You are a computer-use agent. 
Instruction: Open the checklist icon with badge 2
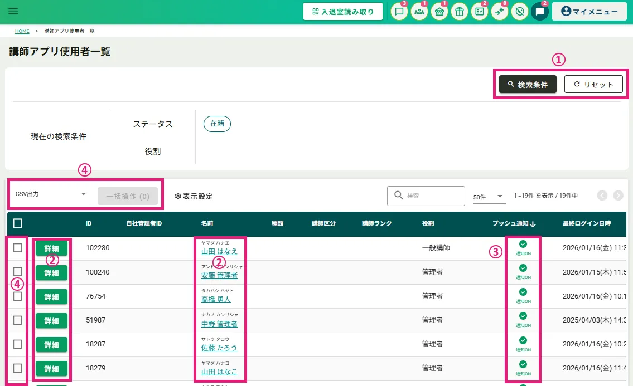coord(480,12)
